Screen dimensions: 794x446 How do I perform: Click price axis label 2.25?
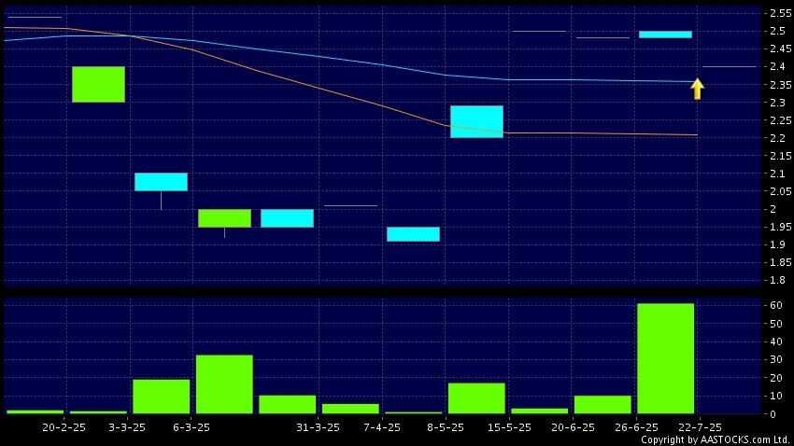[780, 119]
